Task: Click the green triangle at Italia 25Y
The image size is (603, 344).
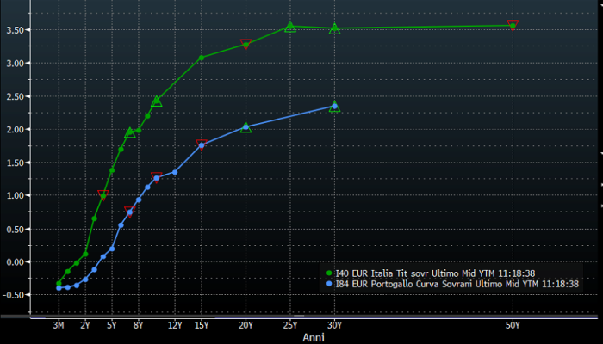Action: pyautogui.click(x=290, y=27)
